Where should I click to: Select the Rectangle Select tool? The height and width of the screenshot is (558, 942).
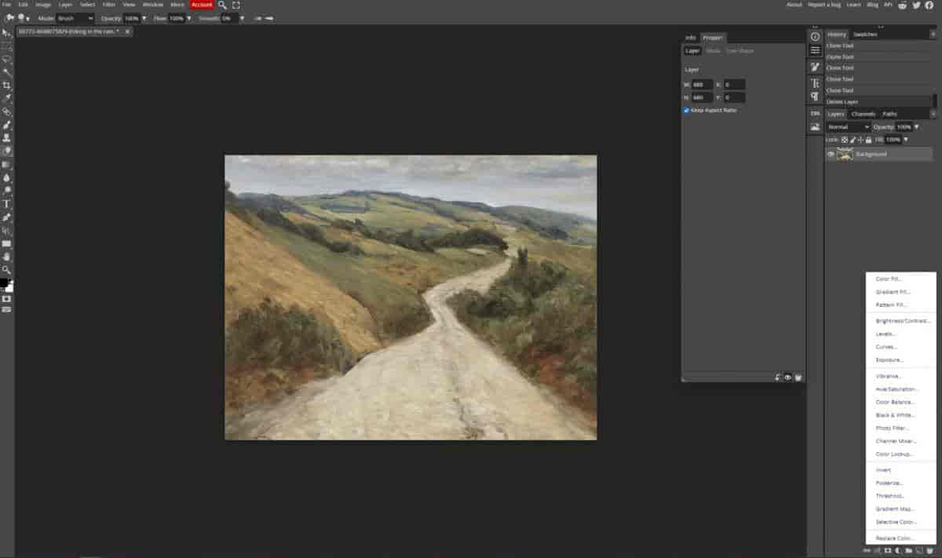click(x=6, y=46)
